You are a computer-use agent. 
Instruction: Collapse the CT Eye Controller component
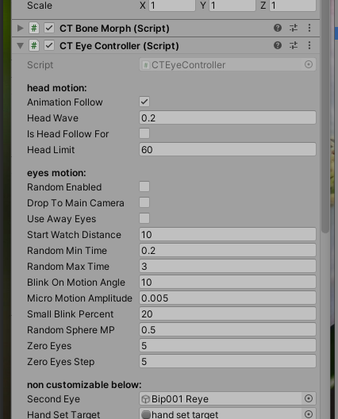pyautogui.click(x=21, y=46)
